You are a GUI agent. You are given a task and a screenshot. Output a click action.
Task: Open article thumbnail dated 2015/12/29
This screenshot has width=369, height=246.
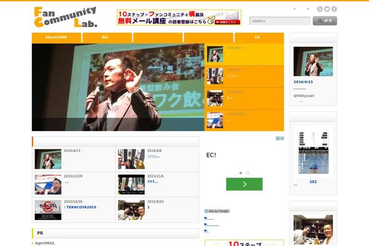point(48,184)
